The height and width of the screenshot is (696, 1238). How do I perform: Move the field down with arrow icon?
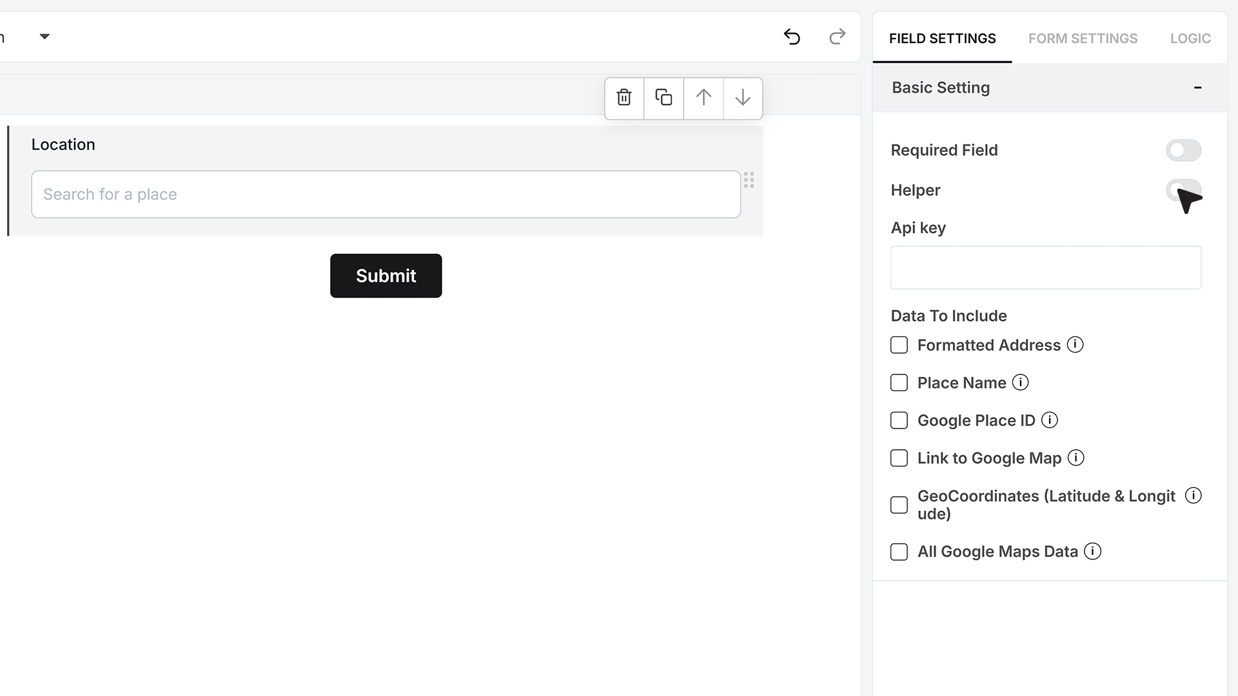(x=743, y=98)
